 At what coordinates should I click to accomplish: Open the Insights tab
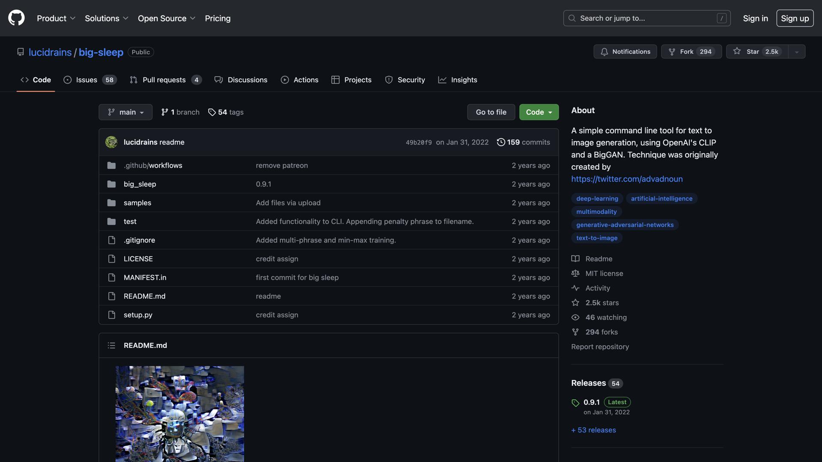click(458, 80)
